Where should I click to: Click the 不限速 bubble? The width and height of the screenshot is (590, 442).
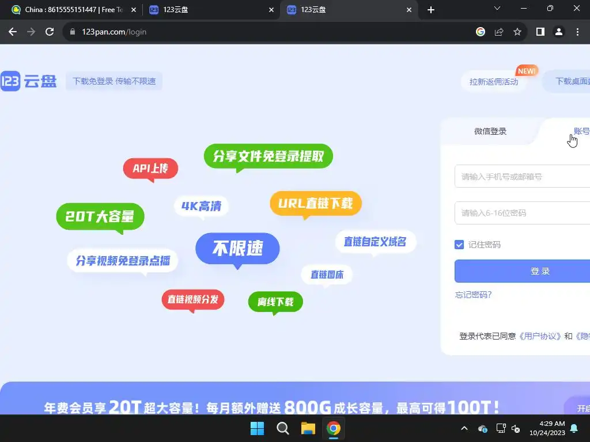(237, 249)
